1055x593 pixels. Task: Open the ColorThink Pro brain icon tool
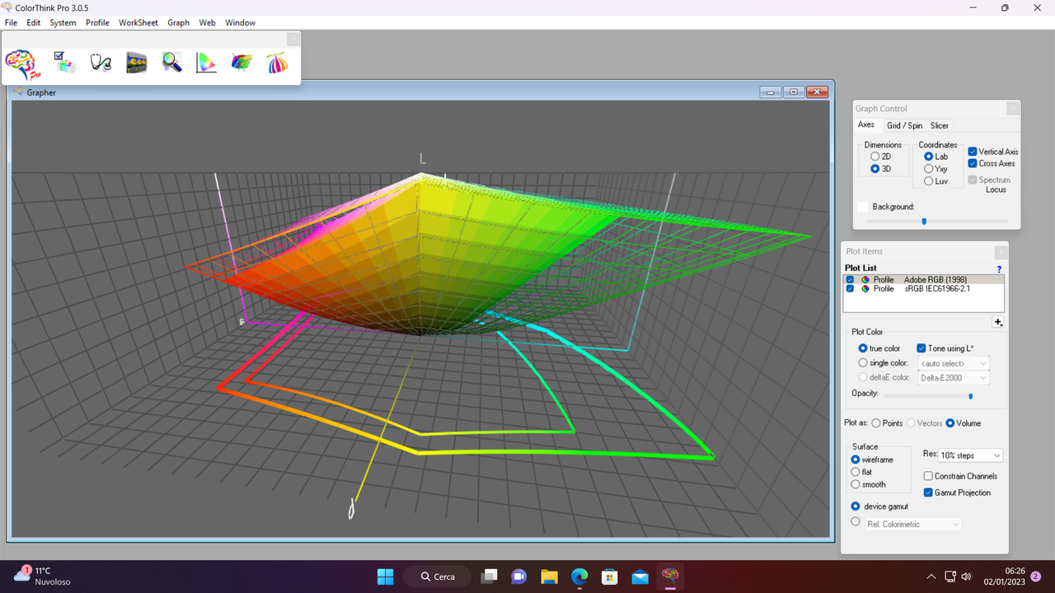20,63
